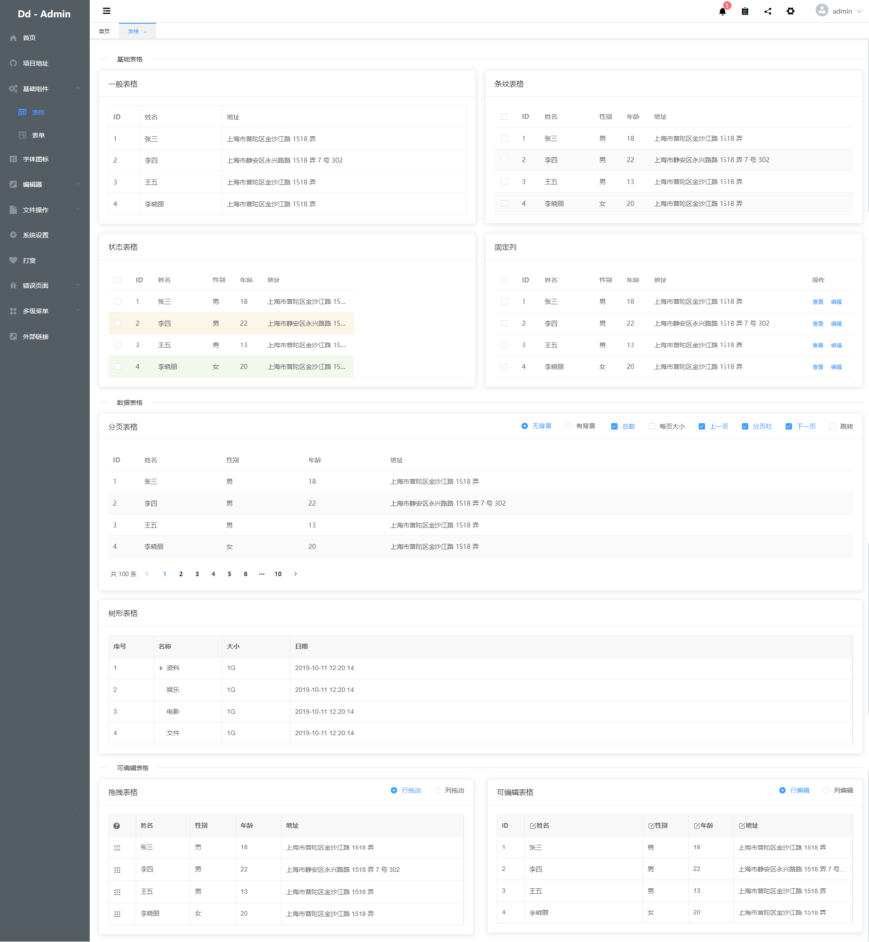Click the heart icon beside 打赏
This screenshot has width=869, height=942.
13,261
